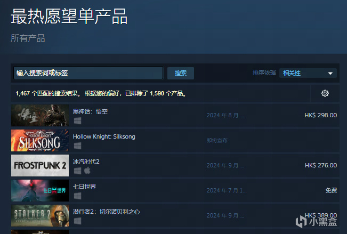Click Windows icon under 七日世界
Image resolution: width=347 pixels, height=234 pixels.
point(77,196)
